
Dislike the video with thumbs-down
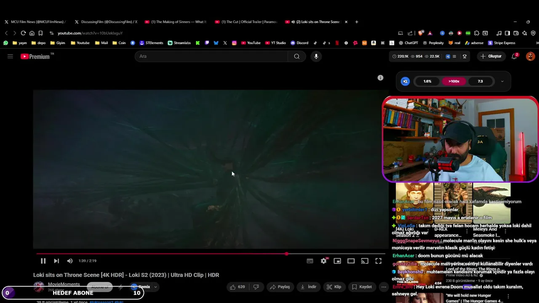tap(256, 287)
